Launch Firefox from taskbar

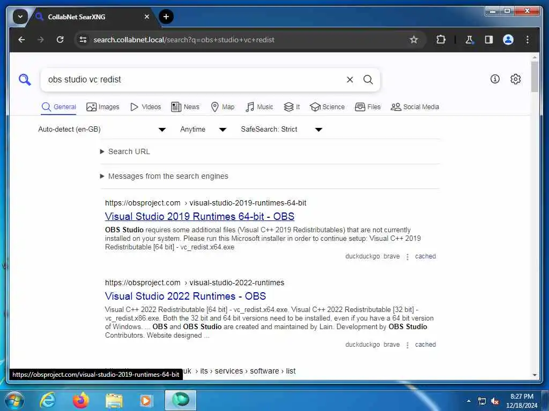pyautogui.click(x=80, y=400)
